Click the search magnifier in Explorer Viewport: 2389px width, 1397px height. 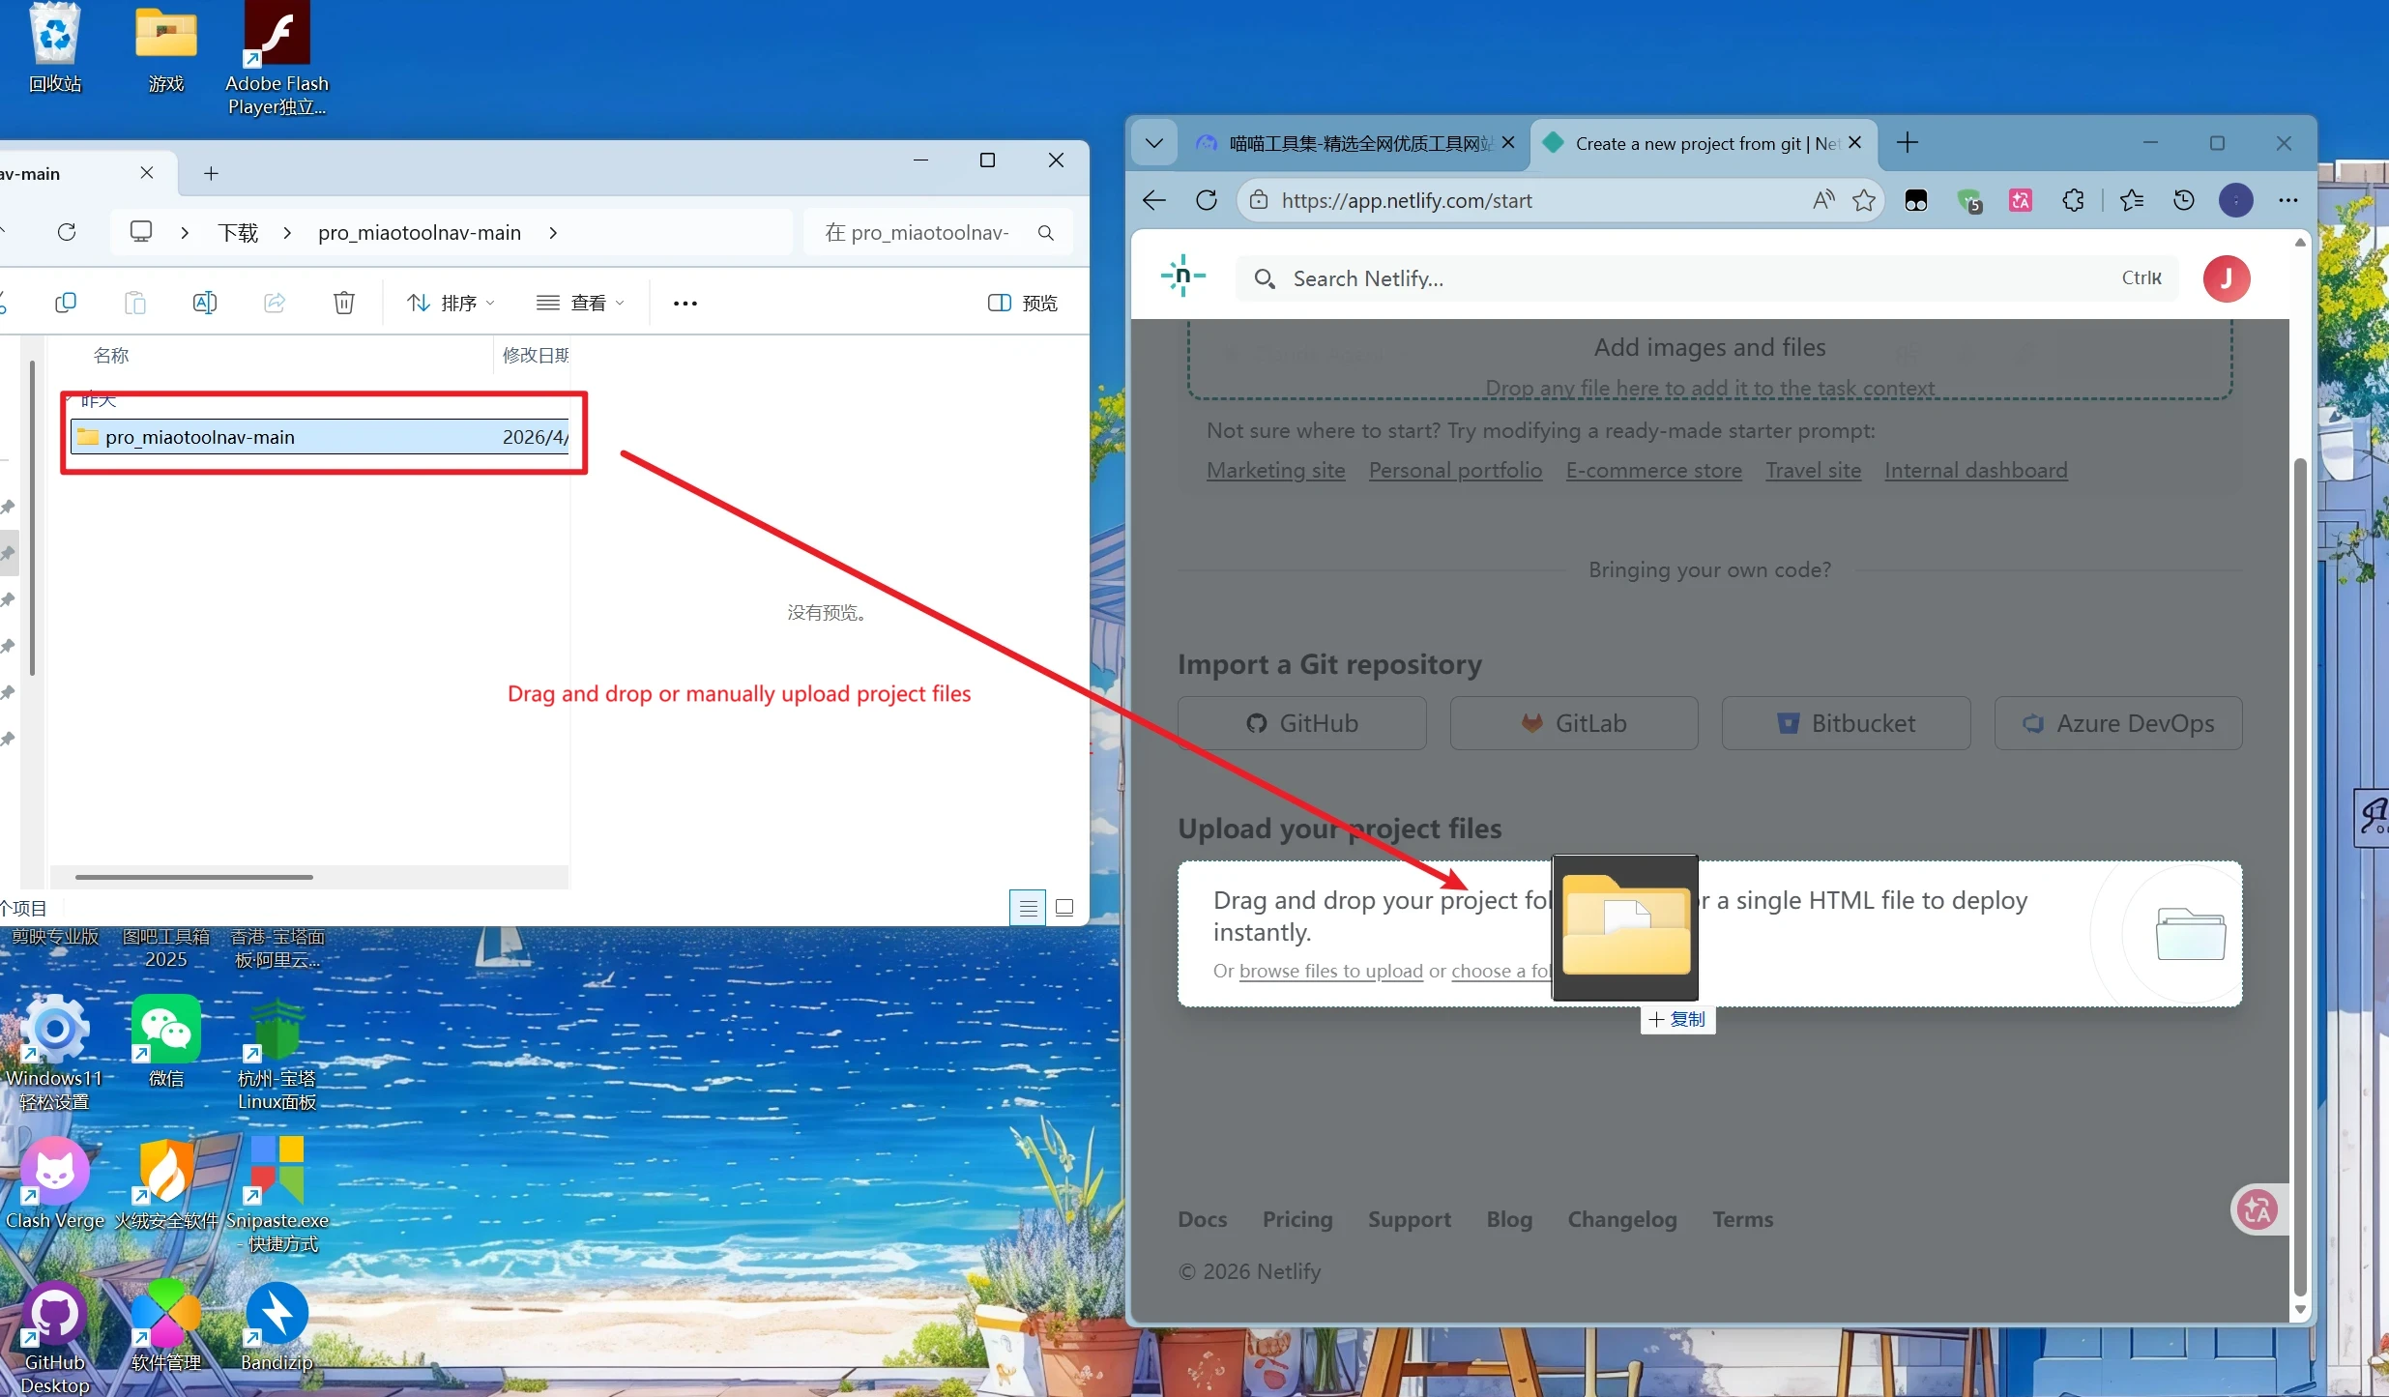(1046, 232)
